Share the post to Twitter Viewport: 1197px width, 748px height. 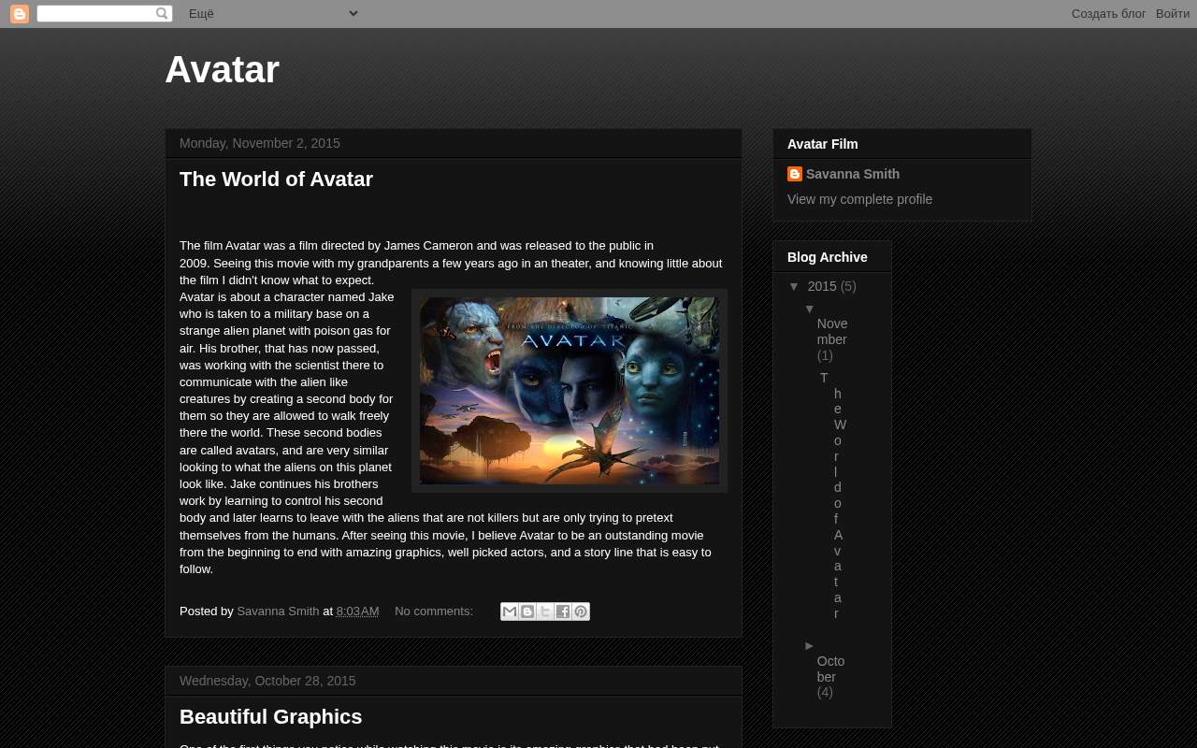pyautogui.click(x=545, y=611)
